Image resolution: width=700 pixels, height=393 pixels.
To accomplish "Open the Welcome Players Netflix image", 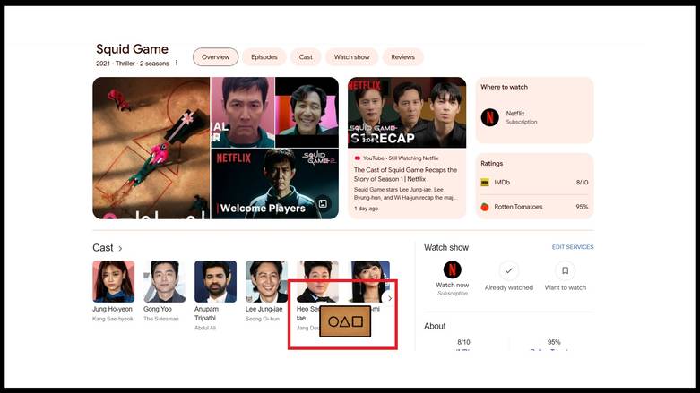I will coord(274,184).
